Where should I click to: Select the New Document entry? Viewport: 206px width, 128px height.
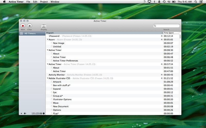[x=112, y=106]
